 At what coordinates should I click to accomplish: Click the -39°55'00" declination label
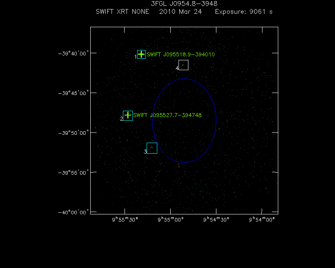click(x=73, y=173)
